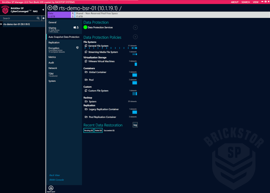Open the Metrics section

coord(52,57)
